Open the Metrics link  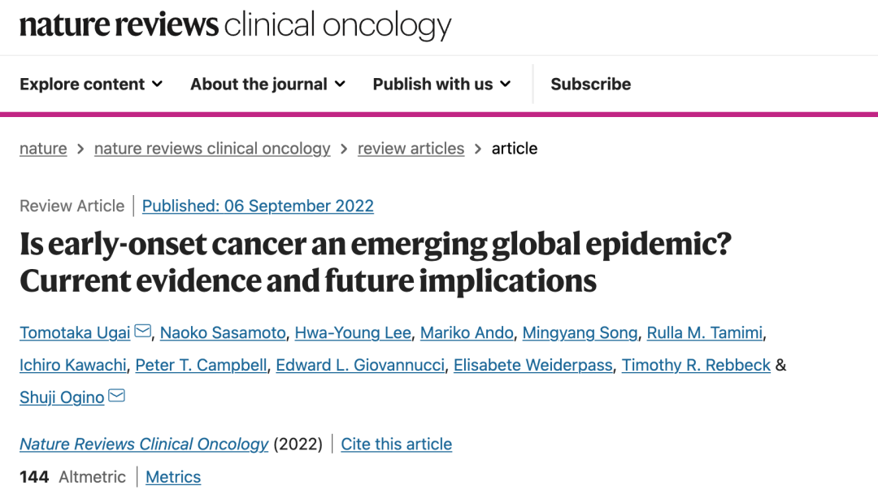(173, 477)
